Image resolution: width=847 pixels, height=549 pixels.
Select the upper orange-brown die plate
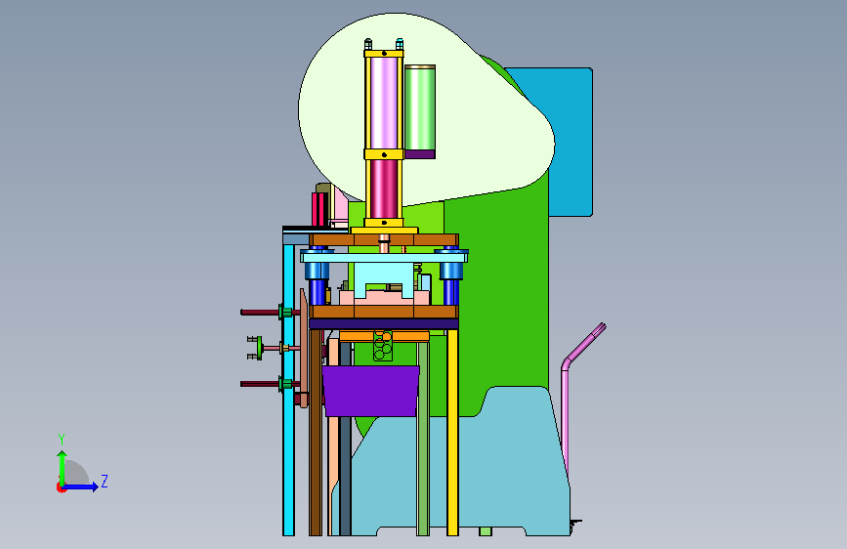(384, 240)
